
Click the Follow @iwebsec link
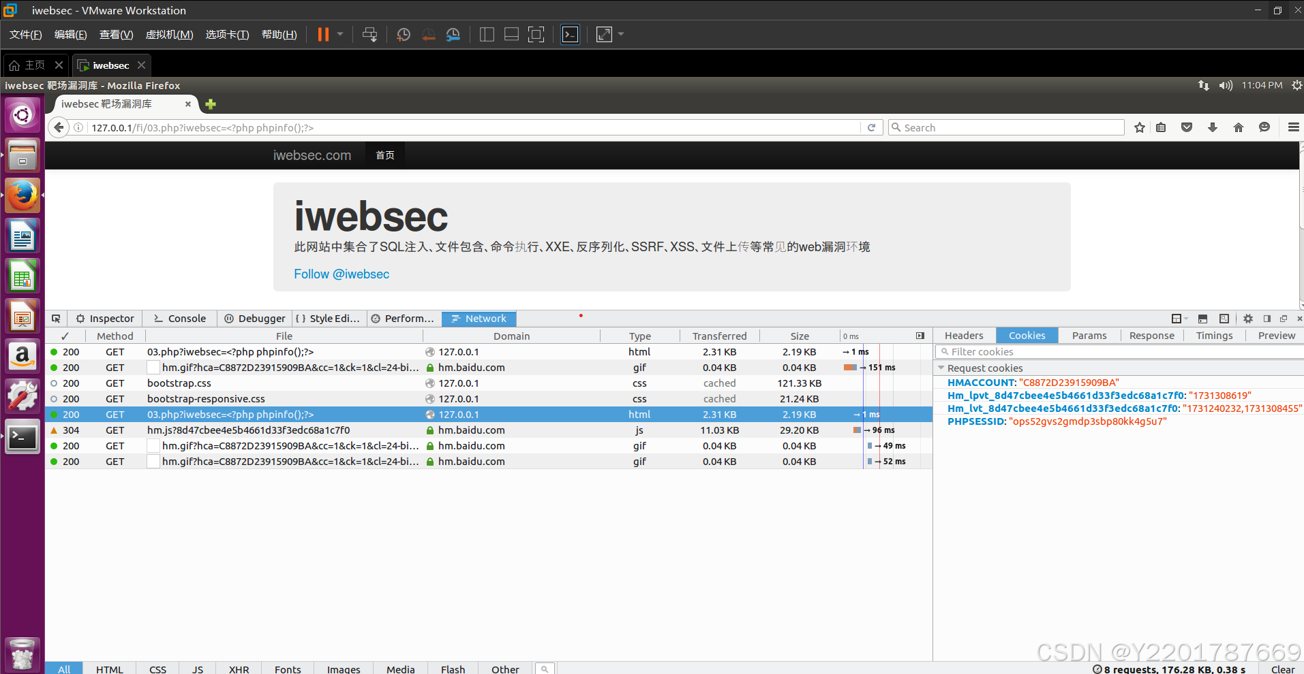pyautogui.click(x=341, y=274)
